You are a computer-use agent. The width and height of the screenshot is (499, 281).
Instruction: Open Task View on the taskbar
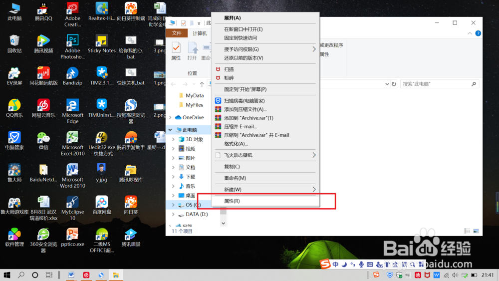click(49, 275)
